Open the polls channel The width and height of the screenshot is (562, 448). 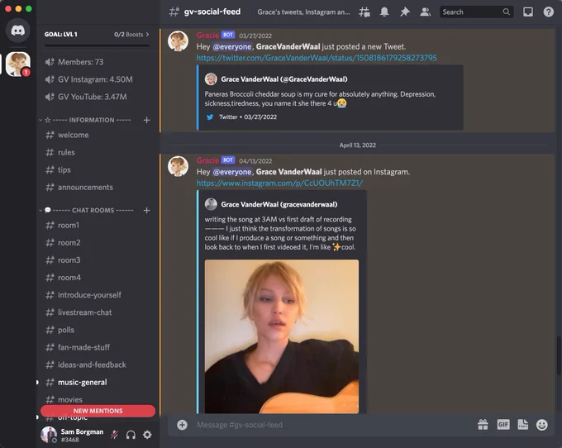(97, 330)
